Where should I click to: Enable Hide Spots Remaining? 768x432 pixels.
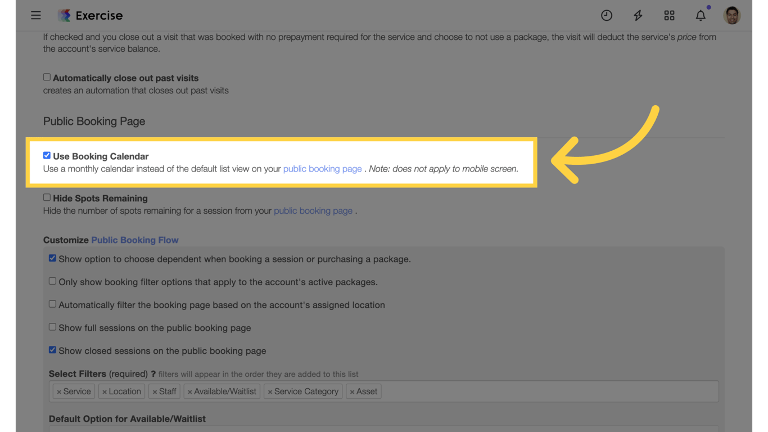point(47,197)
